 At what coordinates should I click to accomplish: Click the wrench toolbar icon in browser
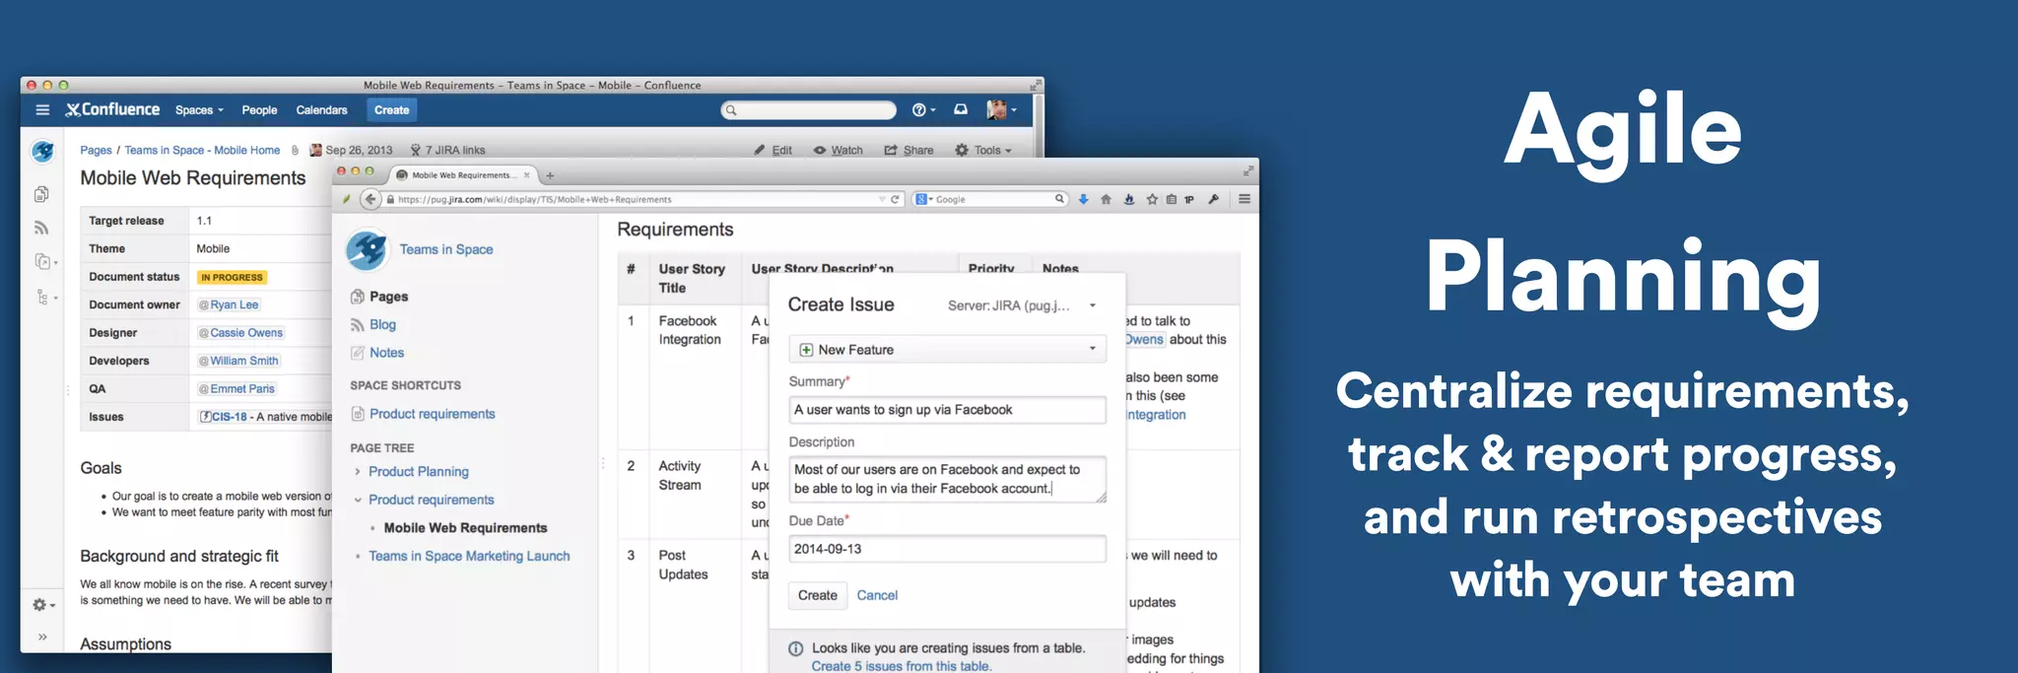tap(1214, 199)
